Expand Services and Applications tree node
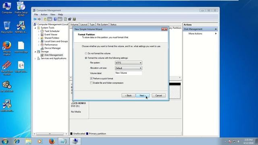The width and height of the screenshot is (258, 145). point(35,58)
